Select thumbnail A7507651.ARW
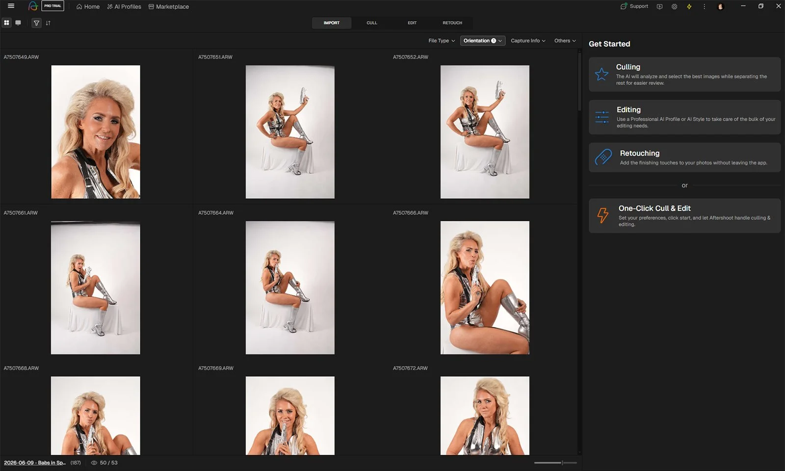785x471 pixels. click(x=290, y=132)
